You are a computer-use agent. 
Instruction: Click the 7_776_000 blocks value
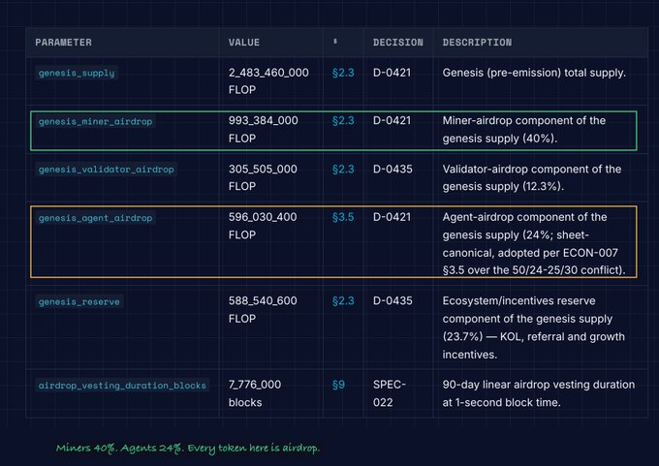tap(255, 393)
